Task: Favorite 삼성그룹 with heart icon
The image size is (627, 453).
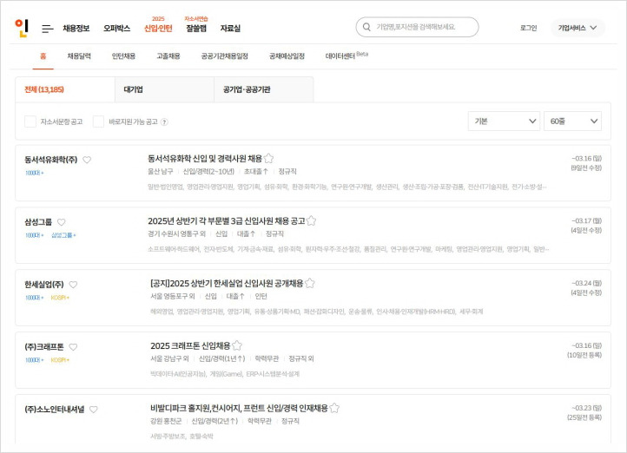Action: pyautogui.click(x=61, y=222)
